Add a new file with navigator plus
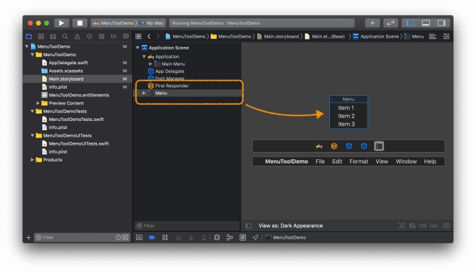This screenshot has height=273, width=476. [28, 237]
